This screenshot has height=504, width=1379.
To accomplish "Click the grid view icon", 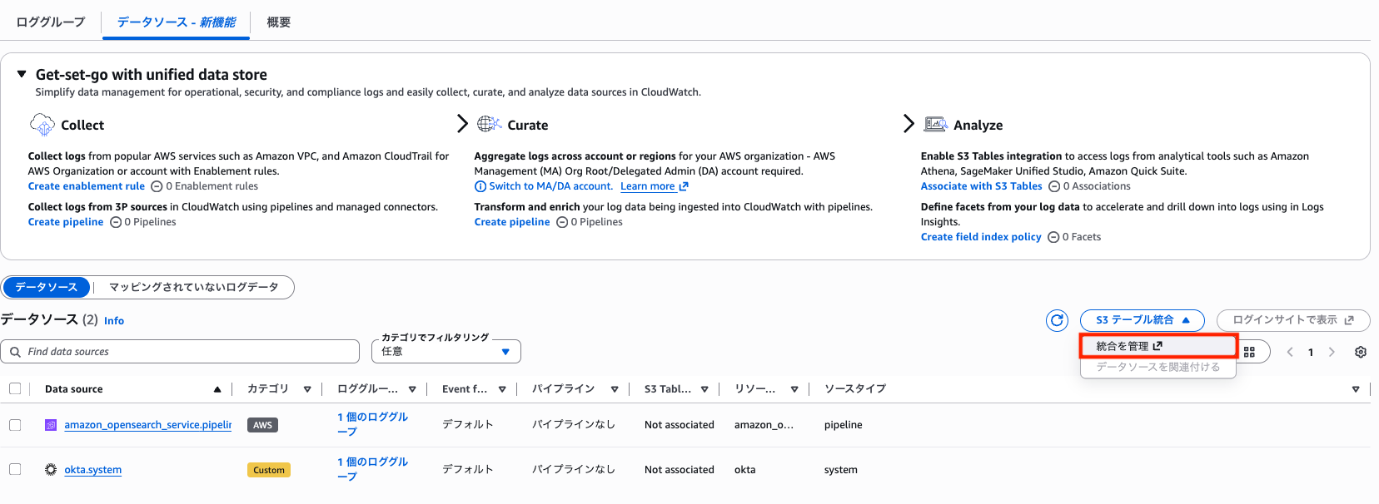I will point(1249,352).
